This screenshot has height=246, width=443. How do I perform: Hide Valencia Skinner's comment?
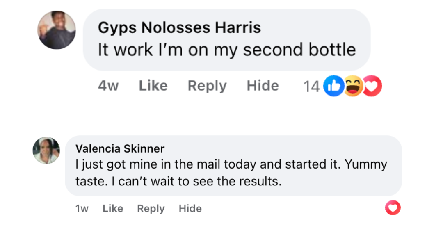pyautogui.click(x=190, y=208)
